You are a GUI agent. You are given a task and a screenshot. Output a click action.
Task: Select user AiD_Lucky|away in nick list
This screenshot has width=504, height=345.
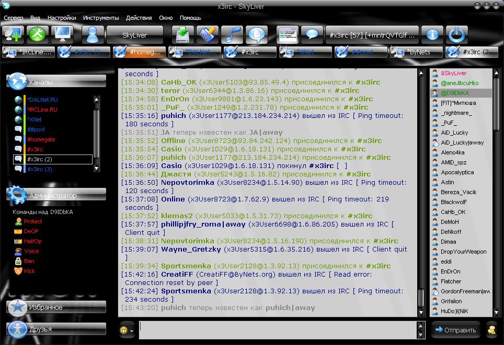click(x=461, y=143)
